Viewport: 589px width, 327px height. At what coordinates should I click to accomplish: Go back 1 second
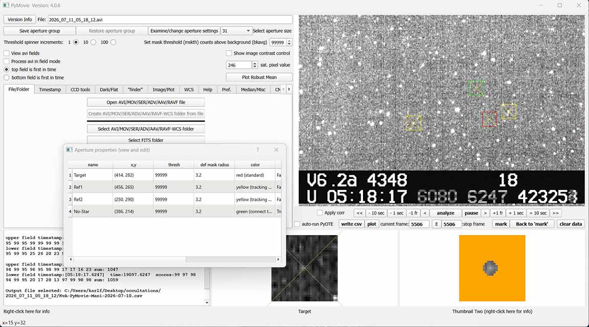397,213
